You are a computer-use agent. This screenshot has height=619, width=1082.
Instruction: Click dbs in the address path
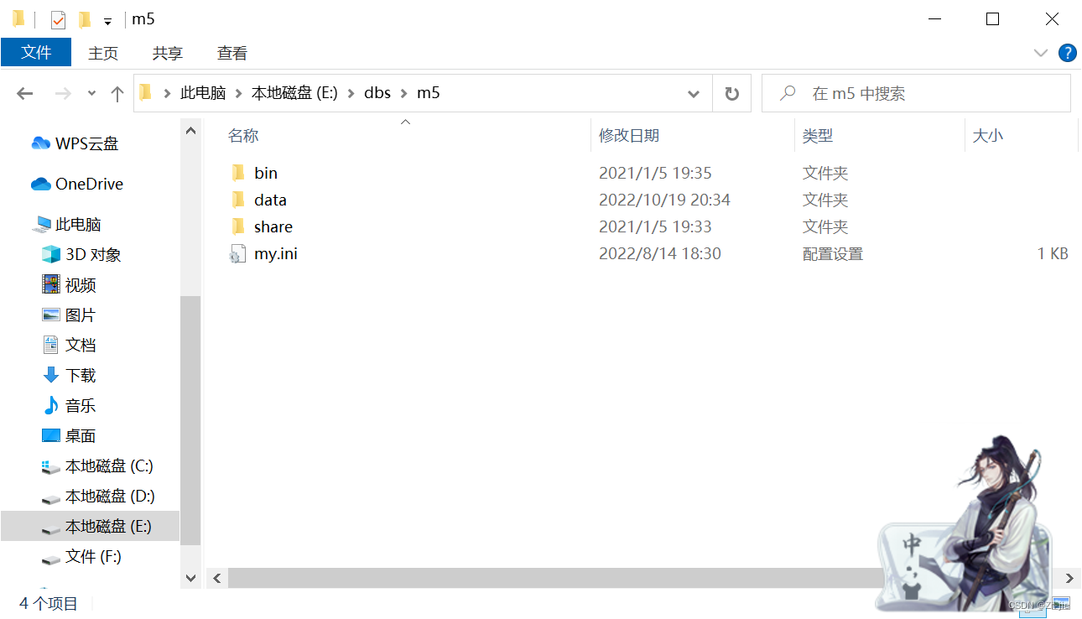point(377,93)
